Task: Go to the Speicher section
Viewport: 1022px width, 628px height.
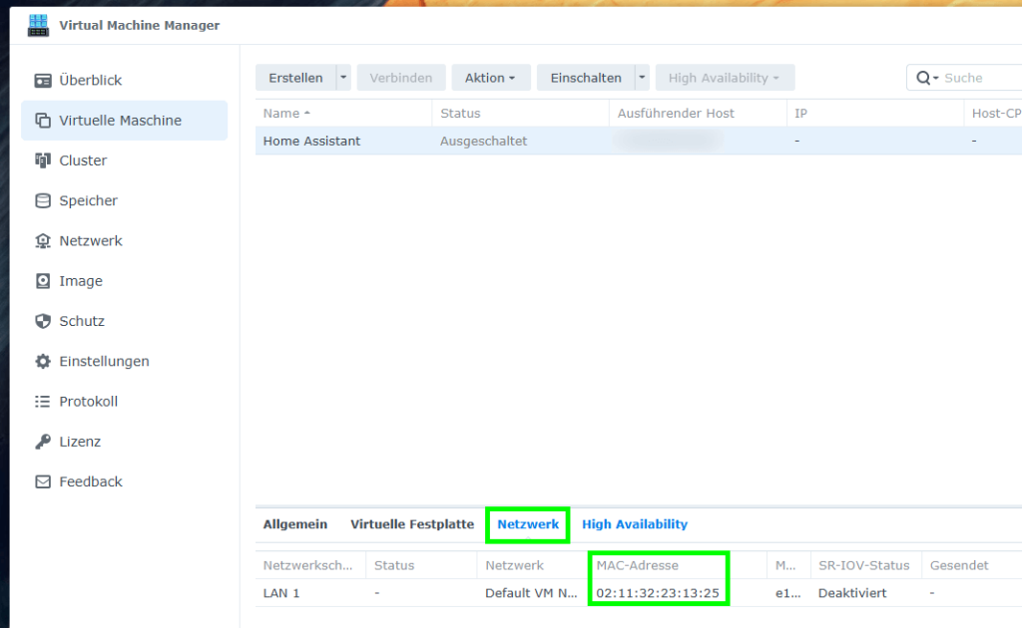Action: (x=42, y=200)
